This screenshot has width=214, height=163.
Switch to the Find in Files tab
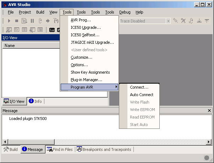(x=60, y=149)
